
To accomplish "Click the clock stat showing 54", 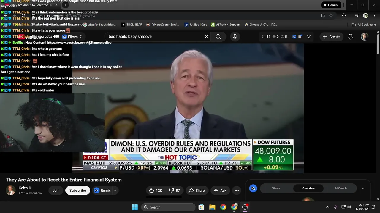I will pos(266,37).
